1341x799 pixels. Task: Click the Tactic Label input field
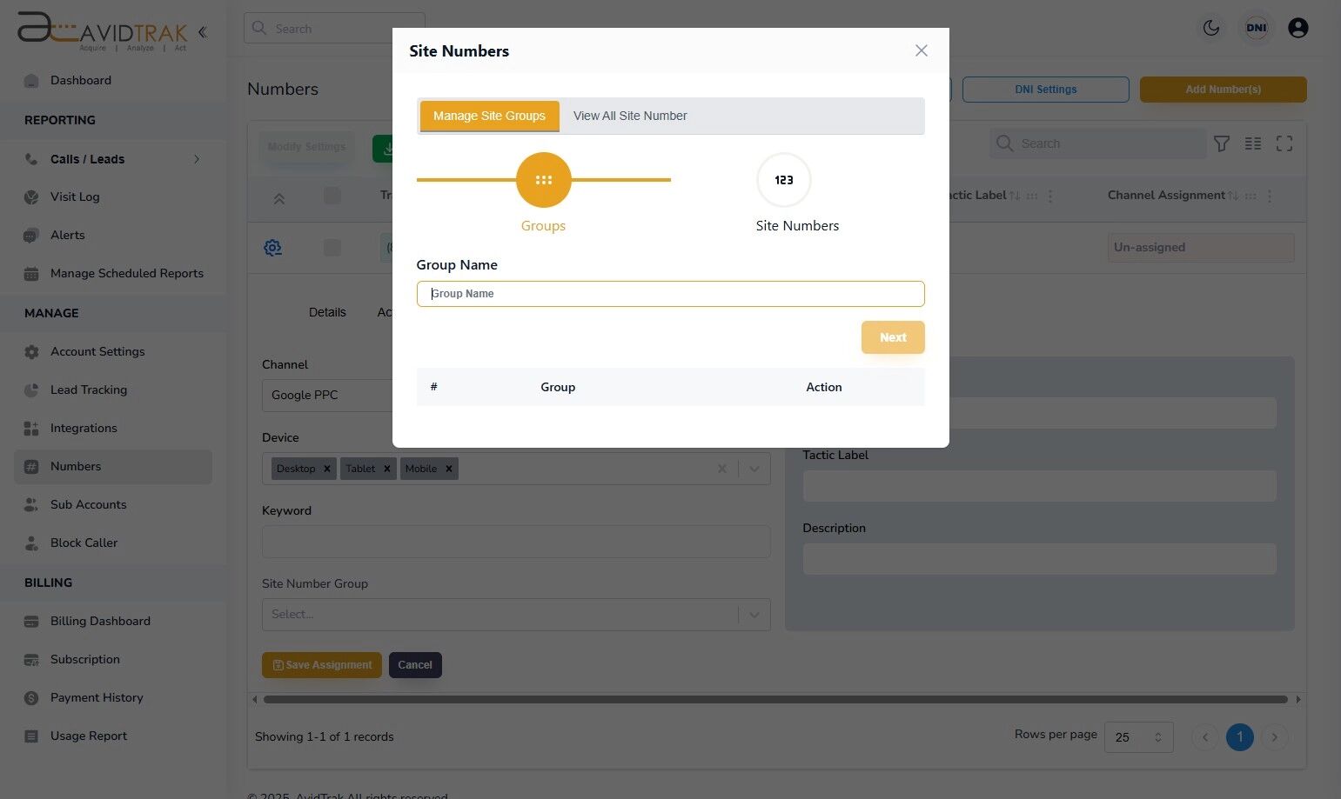pos(1040,486)
